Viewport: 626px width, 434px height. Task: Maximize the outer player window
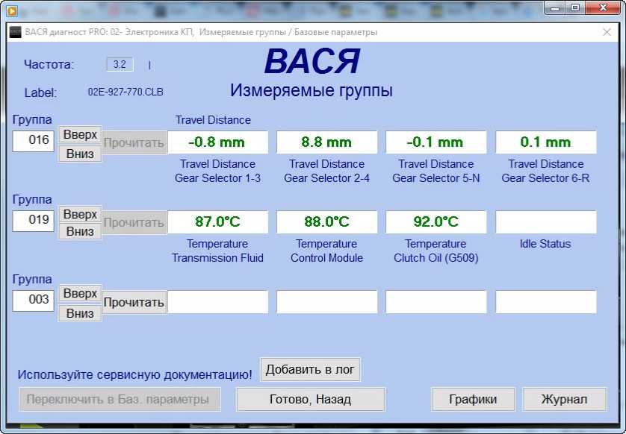point(575,7)
